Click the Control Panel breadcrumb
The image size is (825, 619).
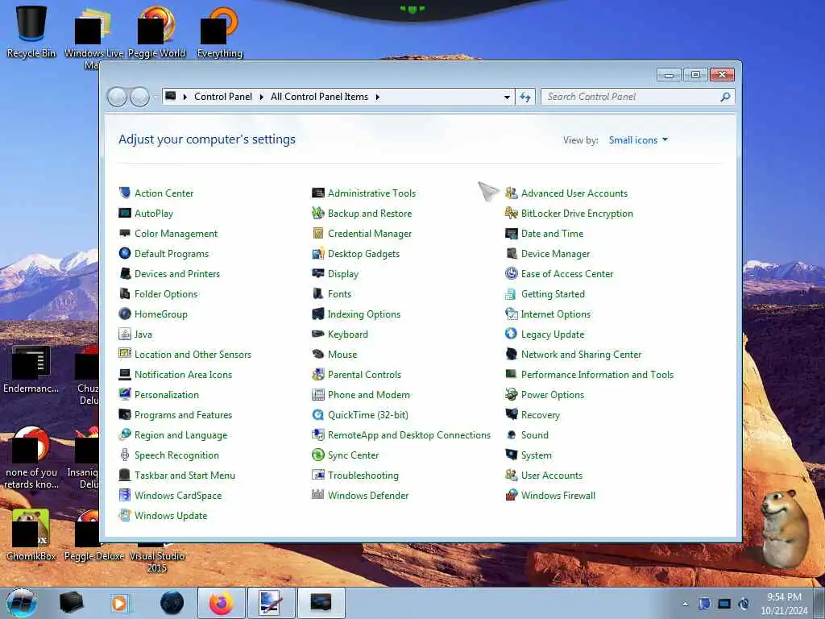223,97
